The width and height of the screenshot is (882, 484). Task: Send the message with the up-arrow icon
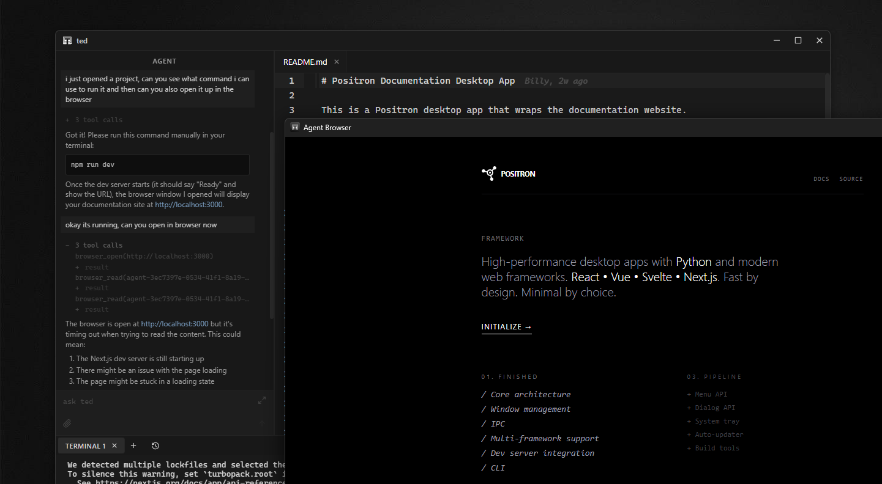click(x=262, y=423)
